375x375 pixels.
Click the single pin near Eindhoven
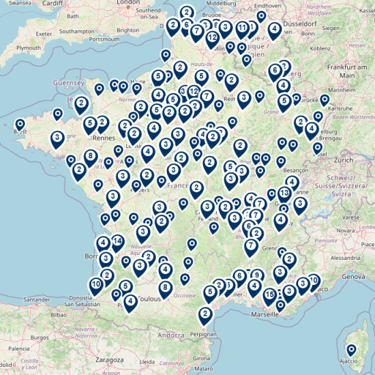point(261,17)
